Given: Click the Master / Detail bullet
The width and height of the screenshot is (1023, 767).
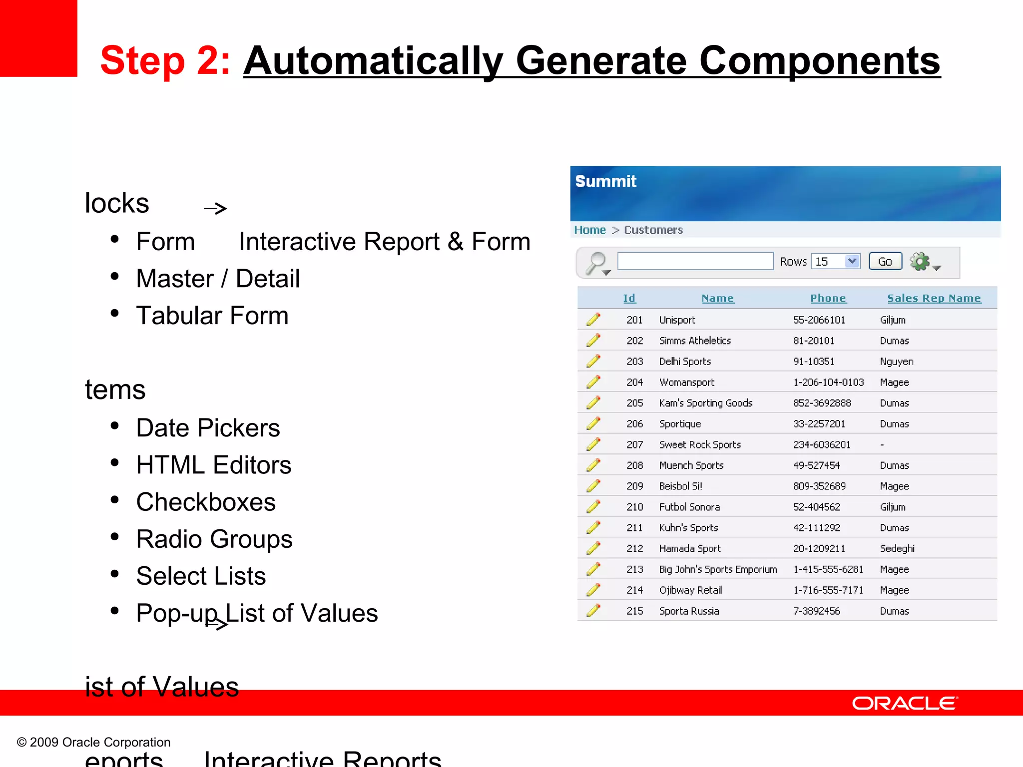Looking at the screenshot, I should (218, 279).
